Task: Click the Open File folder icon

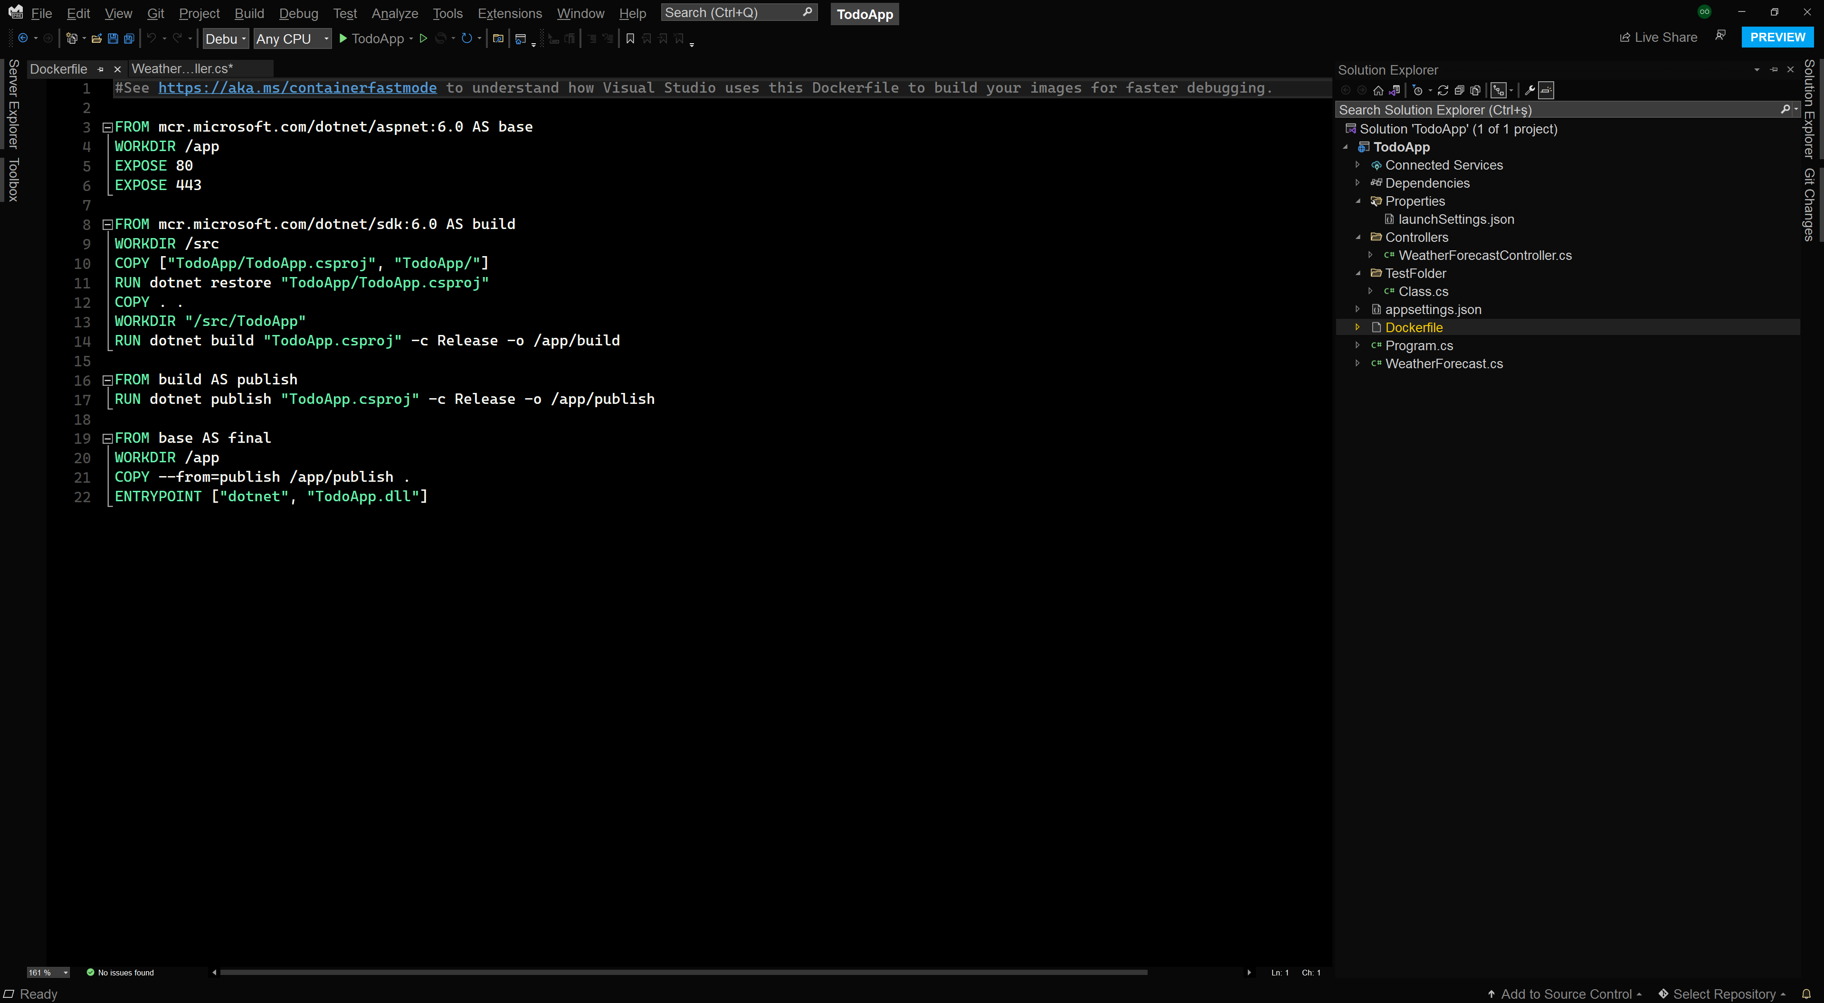Action: point(96,39)
